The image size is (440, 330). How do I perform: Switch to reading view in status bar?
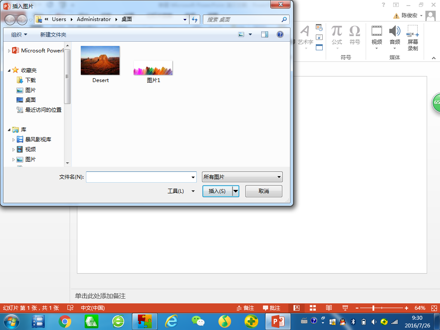[x=329, y=308]
